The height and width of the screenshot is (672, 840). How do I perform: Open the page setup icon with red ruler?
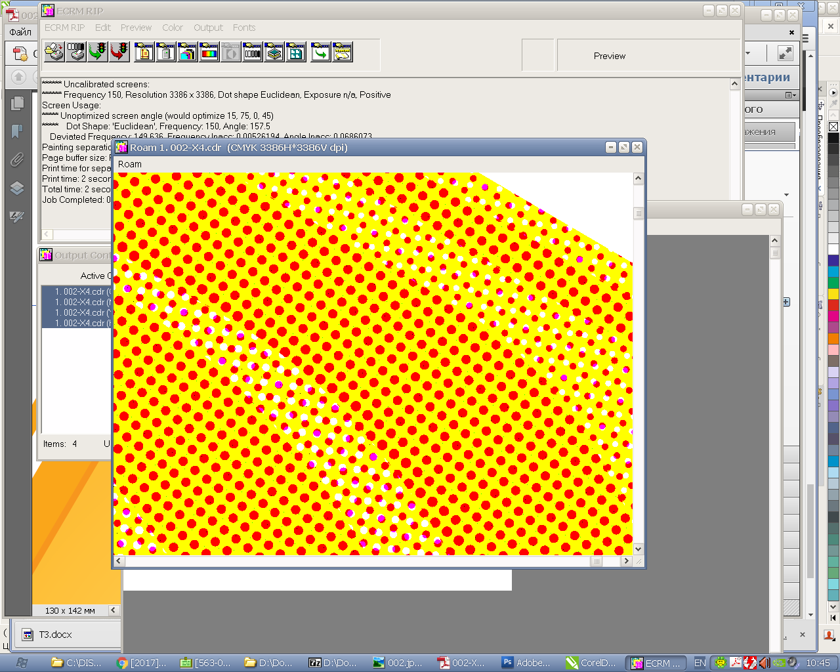point(144,52)
